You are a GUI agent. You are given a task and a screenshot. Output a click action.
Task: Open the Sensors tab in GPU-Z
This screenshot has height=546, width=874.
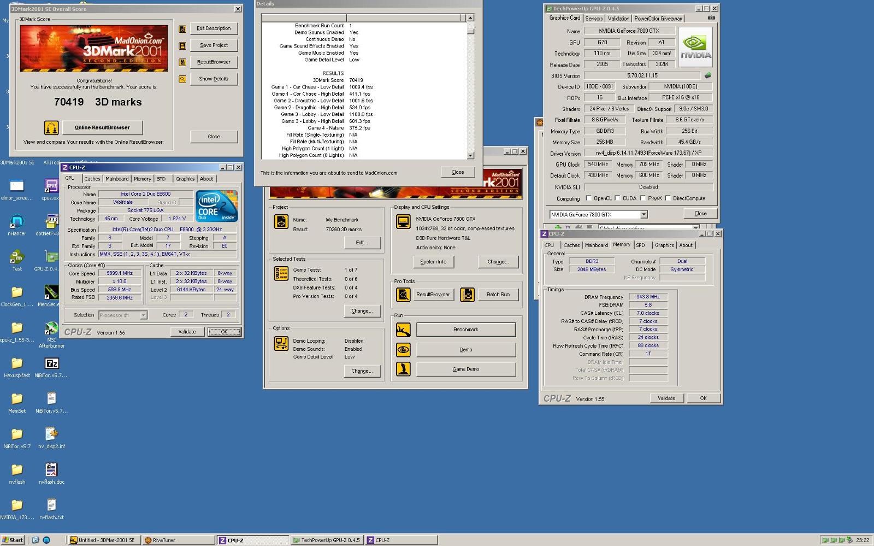pos(594,19)
